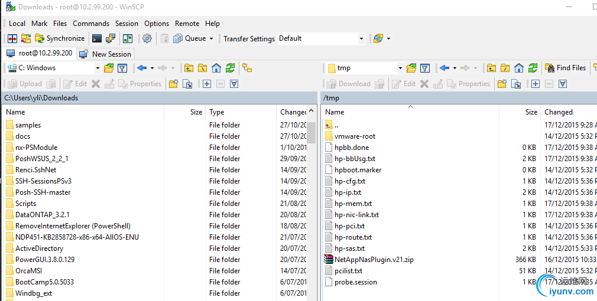This screenshot has width=597, height=301.
Task: Click local panel Open Directory icon
Action: coord(109,68)
